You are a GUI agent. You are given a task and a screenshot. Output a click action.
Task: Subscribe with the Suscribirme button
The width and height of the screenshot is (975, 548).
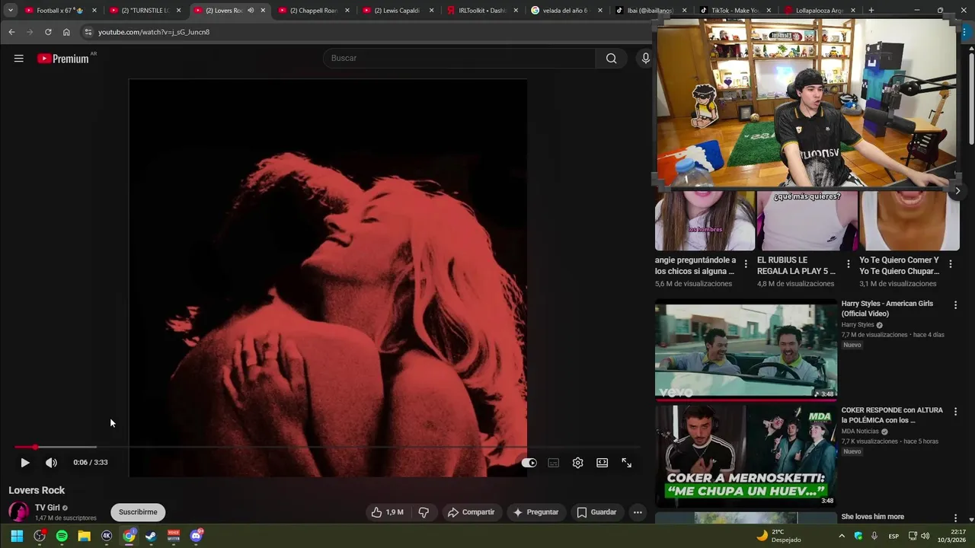click(138, 512)
